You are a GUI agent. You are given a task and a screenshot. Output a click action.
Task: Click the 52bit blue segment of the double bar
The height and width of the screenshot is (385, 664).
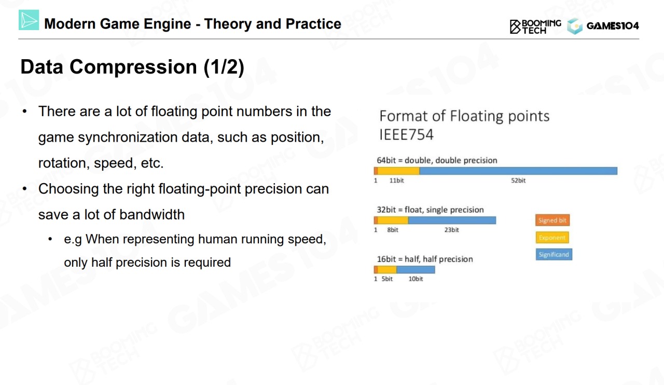(518, 171)
